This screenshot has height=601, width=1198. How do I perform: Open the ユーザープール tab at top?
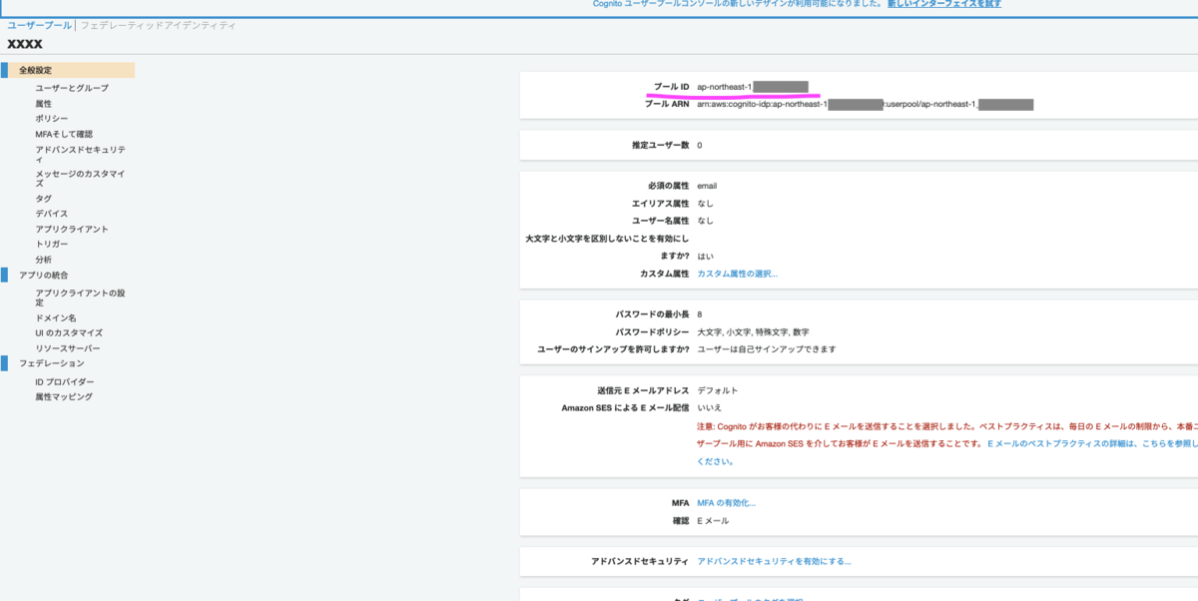coord(39,24)
